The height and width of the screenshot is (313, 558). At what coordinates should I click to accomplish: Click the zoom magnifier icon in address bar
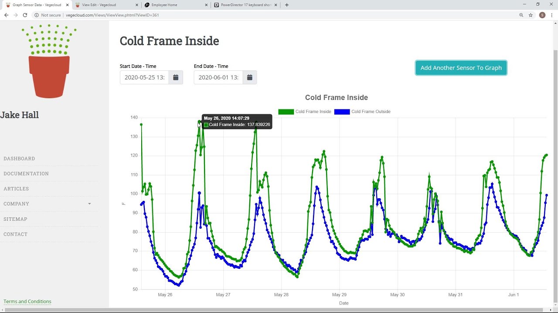coord(521,15)
